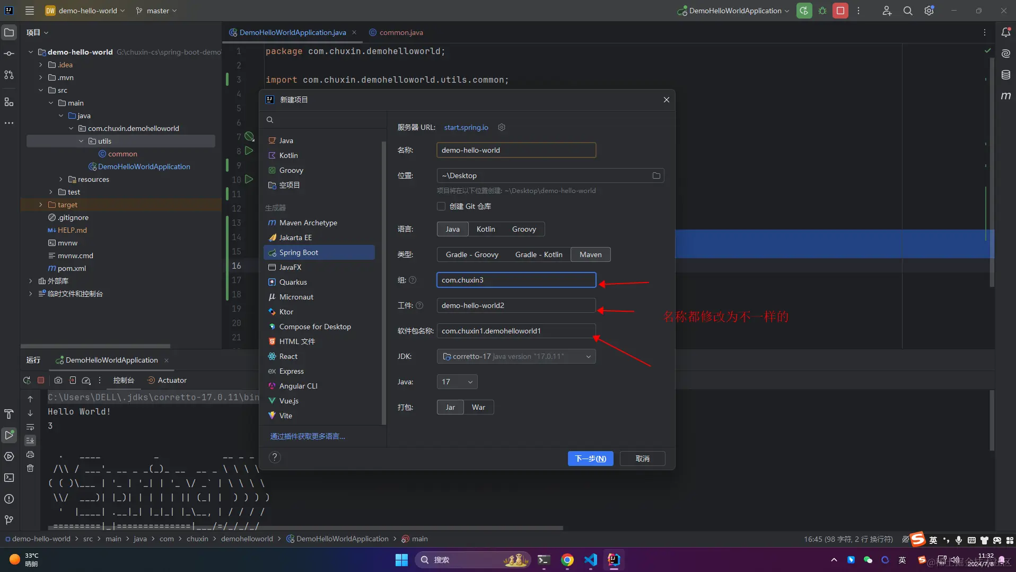Open the demo-hello-world project dropdown
The height and width of the screenshot is (572, 1016).
(x=86, y=11)
